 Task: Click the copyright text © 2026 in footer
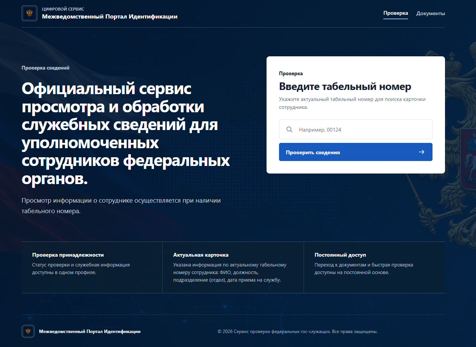pos(298,332)
